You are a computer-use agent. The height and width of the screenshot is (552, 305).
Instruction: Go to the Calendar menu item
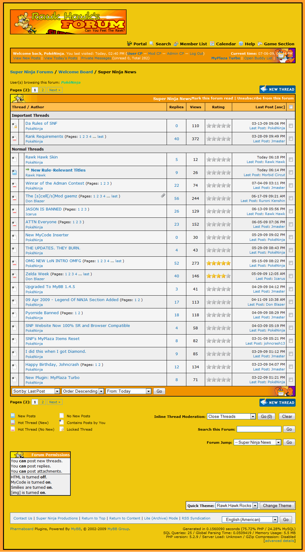226,44
